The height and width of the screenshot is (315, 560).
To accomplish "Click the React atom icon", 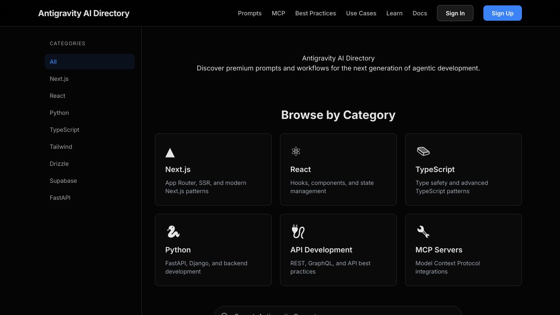I will [x=296, y=152].
